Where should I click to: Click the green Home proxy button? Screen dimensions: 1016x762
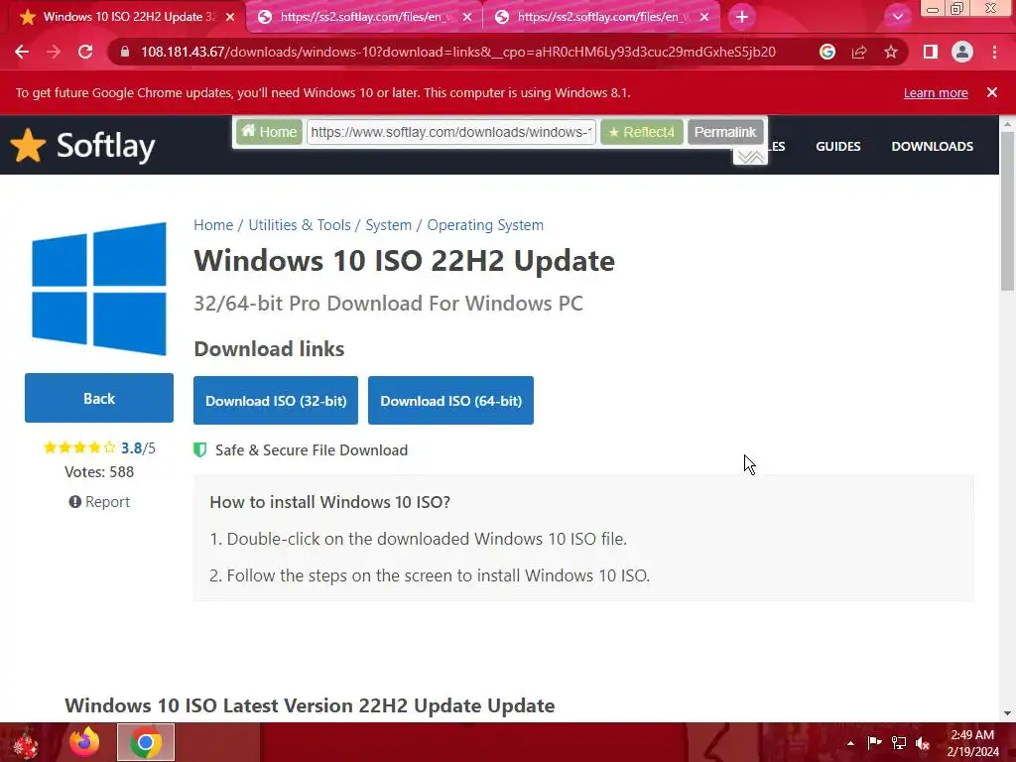click(x=269, y=132)
